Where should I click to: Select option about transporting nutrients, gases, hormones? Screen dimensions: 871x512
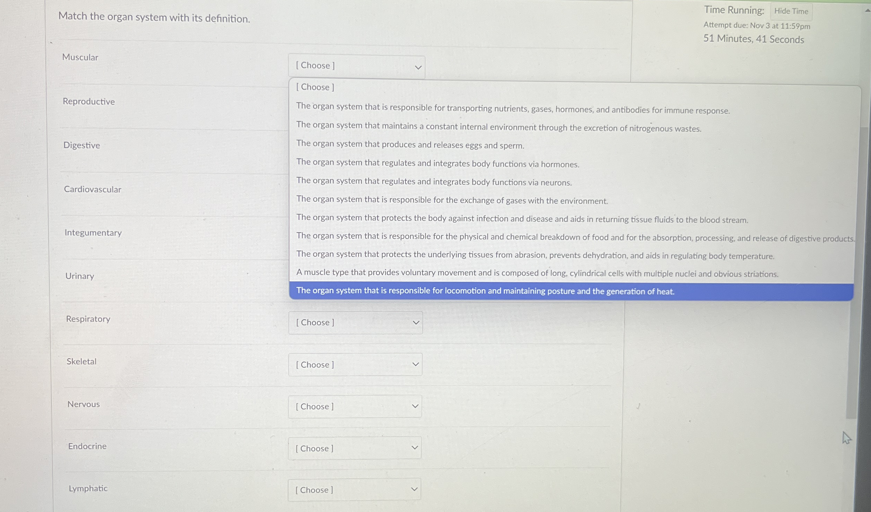point(513,109)
